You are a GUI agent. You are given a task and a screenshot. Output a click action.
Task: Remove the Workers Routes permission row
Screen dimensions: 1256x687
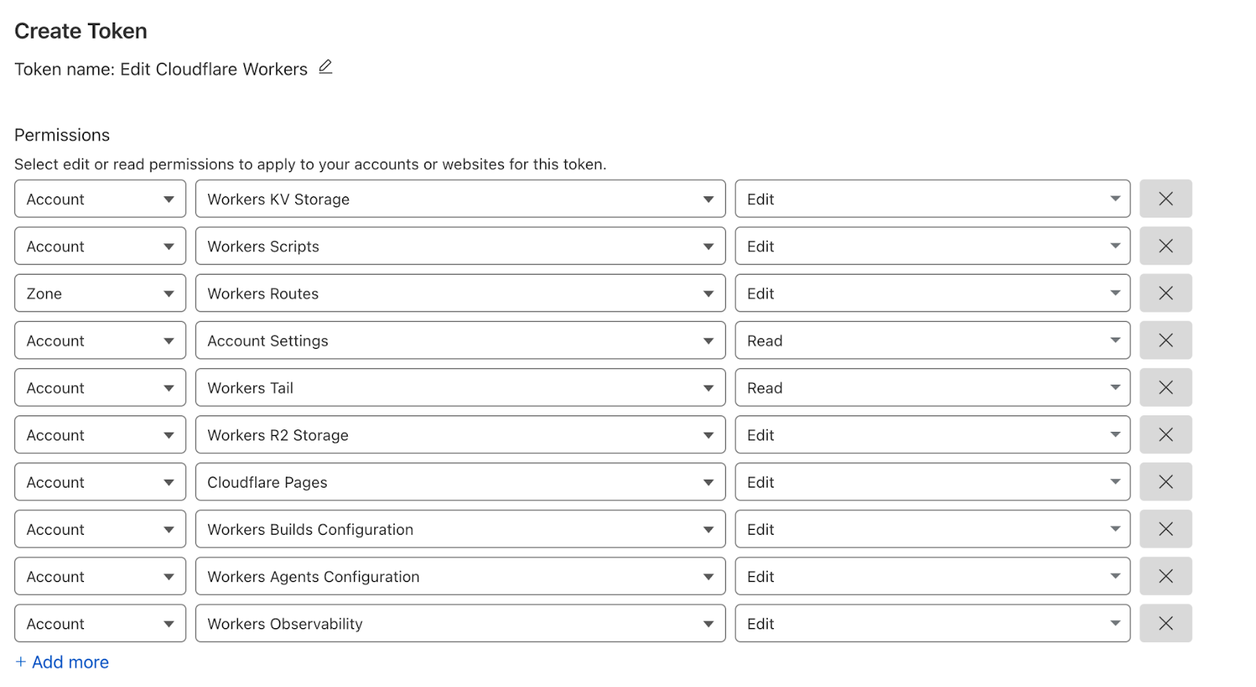coord(1165,293)
